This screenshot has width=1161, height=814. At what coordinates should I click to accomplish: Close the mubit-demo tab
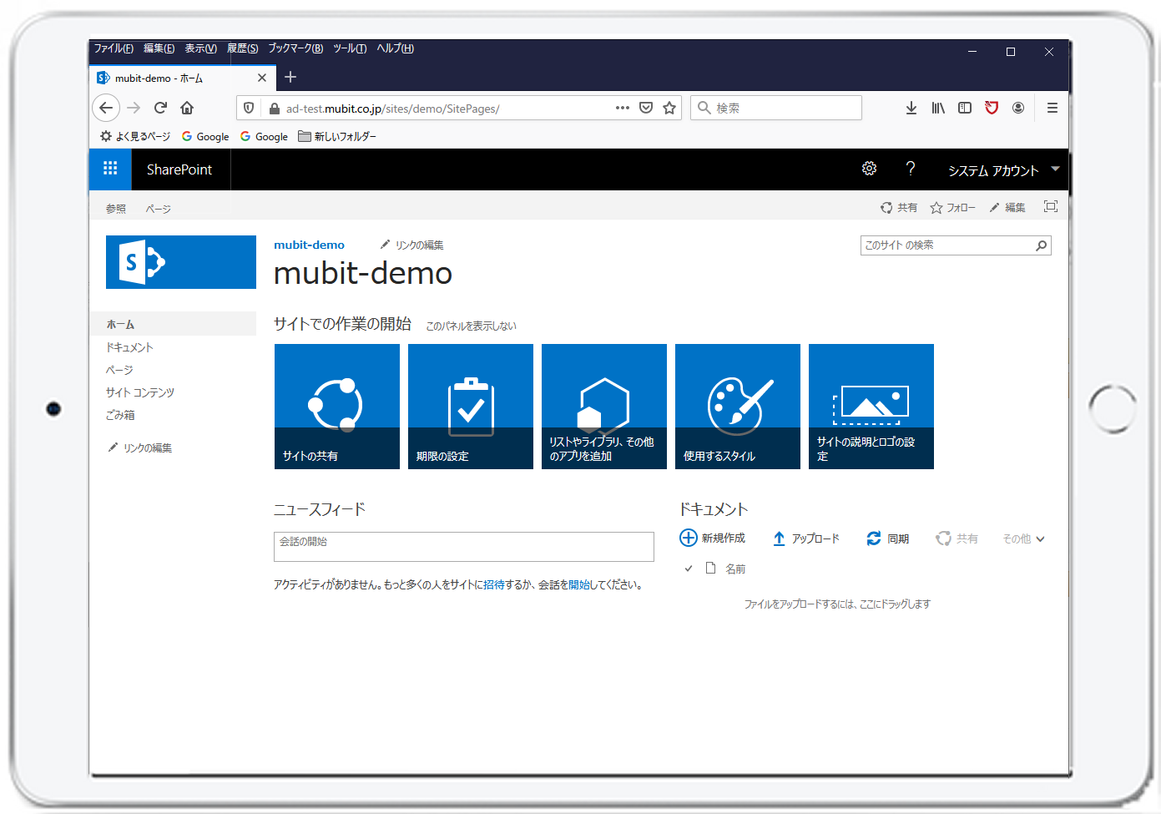pos(262,78)
